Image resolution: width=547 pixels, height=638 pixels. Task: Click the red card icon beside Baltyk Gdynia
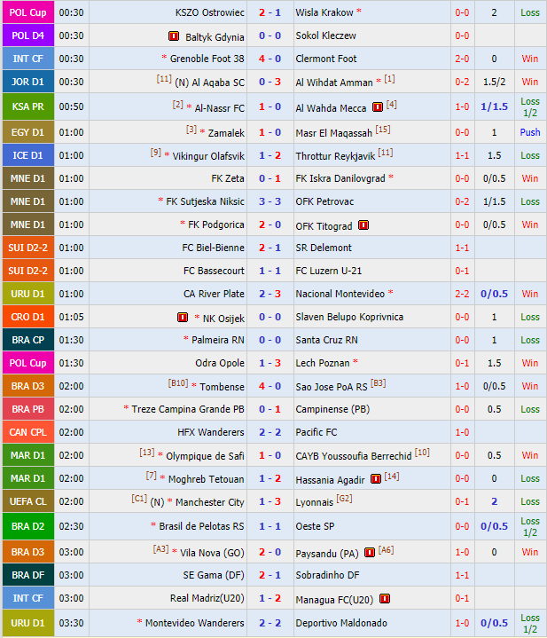[x=174, y=35]
